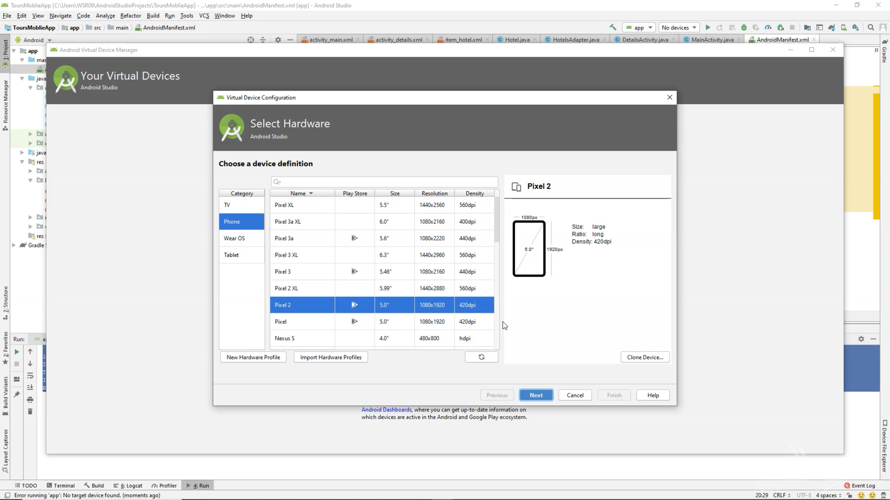Click the Pin Tab icon in Run panel
890x500 pixels.
(x=17, y=394)
